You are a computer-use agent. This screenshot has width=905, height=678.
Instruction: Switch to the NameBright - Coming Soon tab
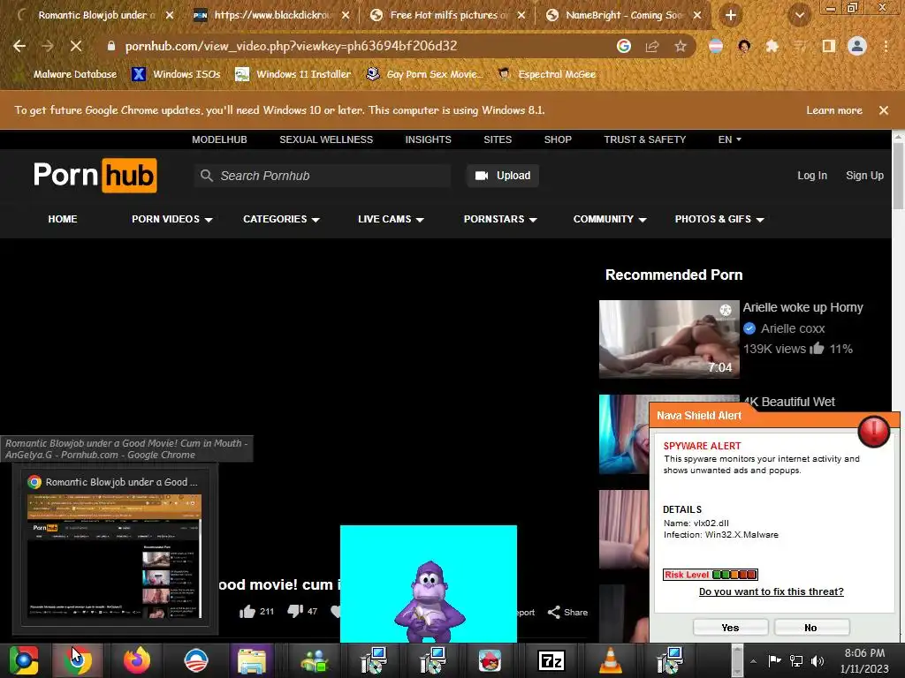[x=621, y=15]
